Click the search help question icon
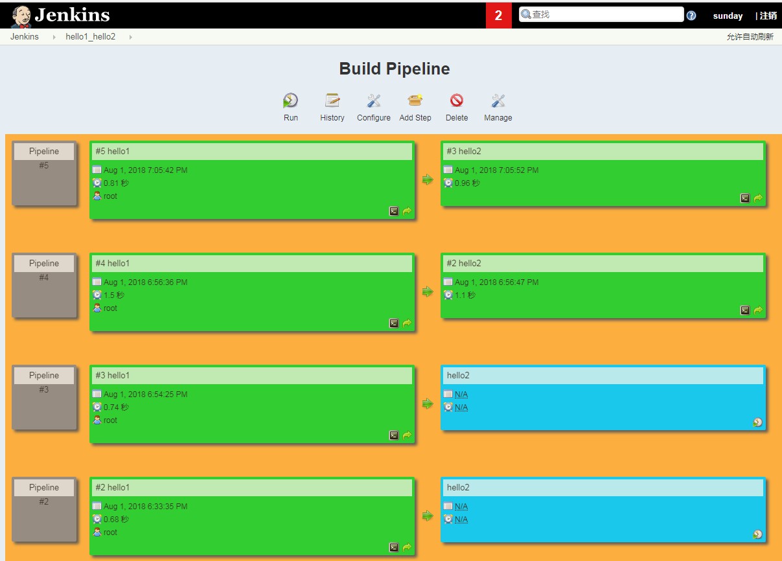Viewport: 782px width, 561px height. pyautogui.click(x=691, y=16)
